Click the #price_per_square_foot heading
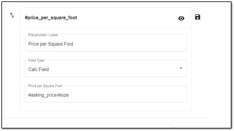The image size is (234, 131). point(51,17)
